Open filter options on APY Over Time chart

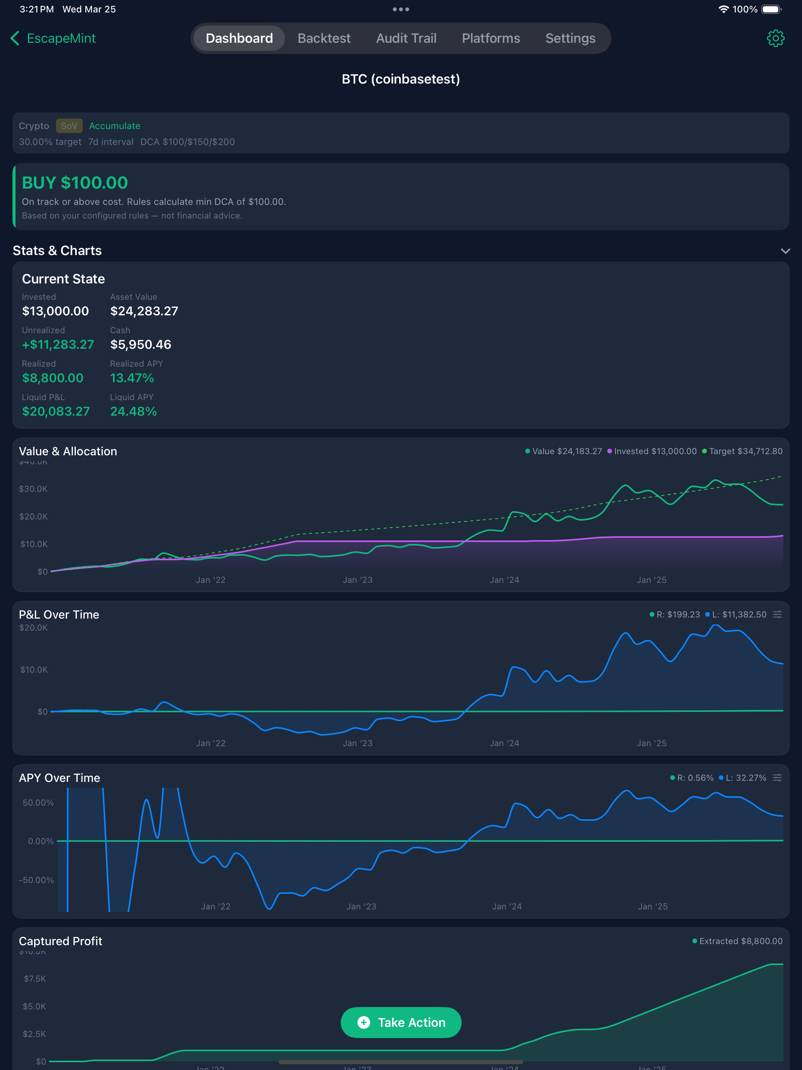[x=778, y=778]
